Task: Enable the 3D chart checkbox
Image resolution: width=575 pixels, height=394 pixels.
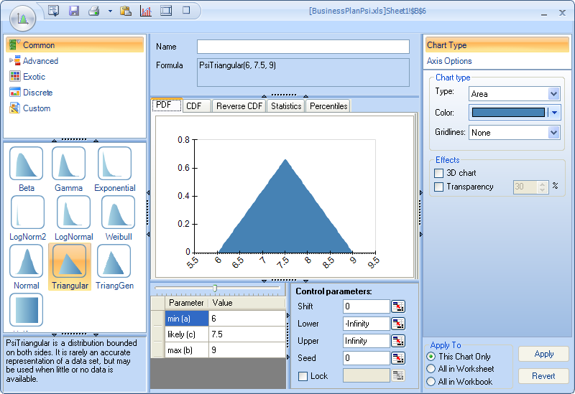Action: pos(439,173)
